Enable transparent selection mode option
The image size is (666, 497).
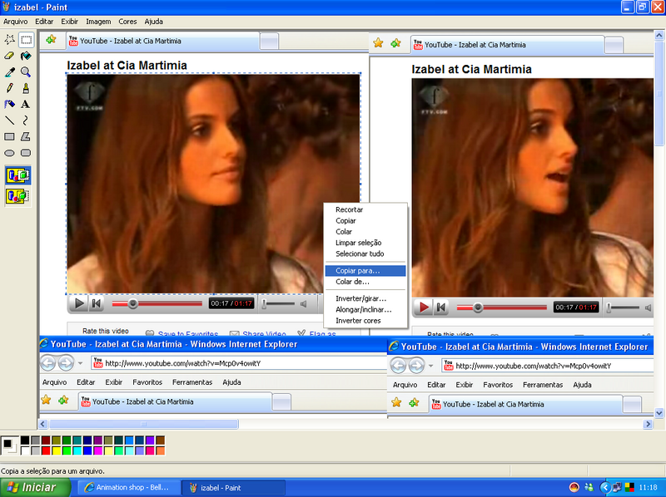point(17,196)
